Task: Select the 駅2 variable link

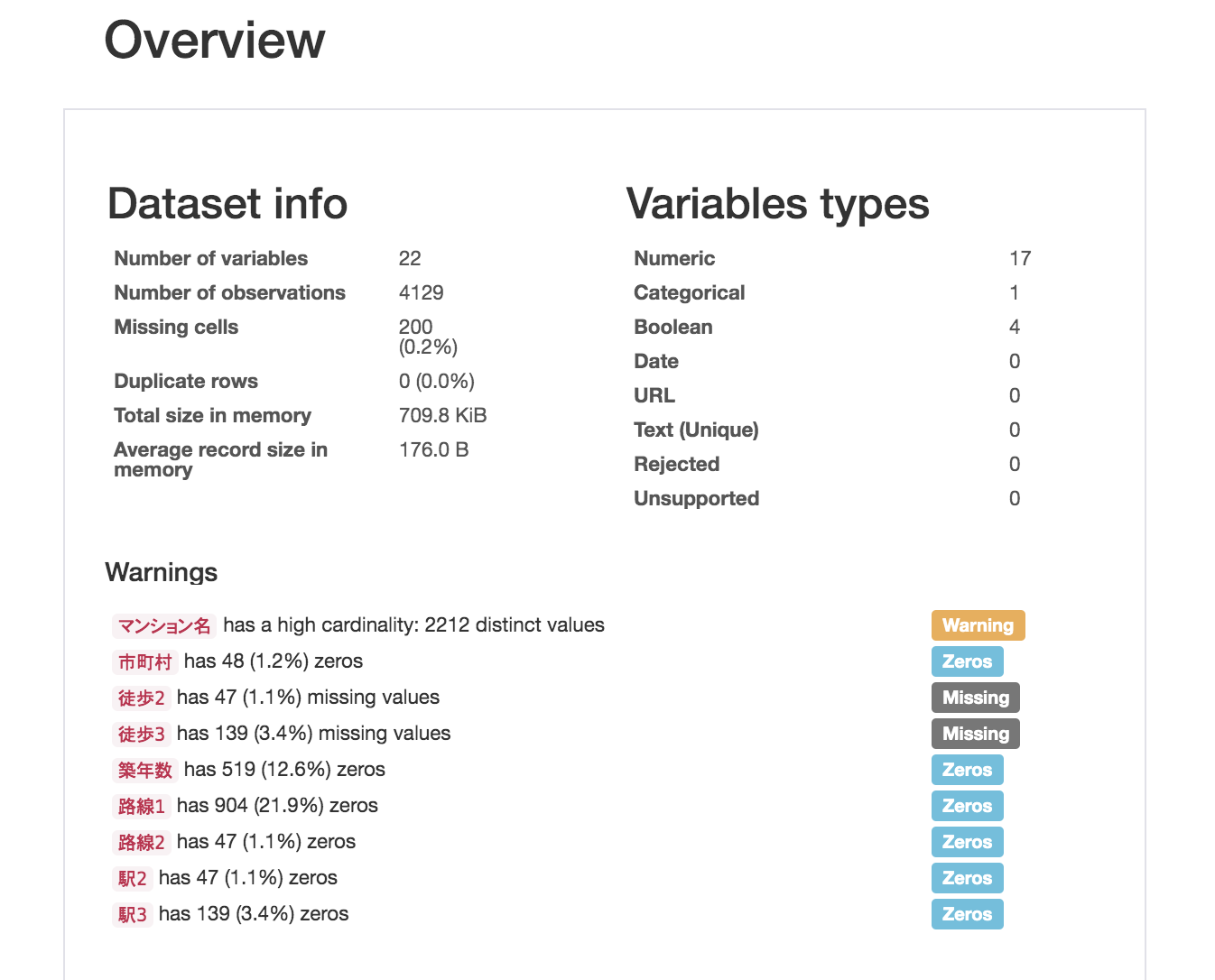Action: coord(132,878)
